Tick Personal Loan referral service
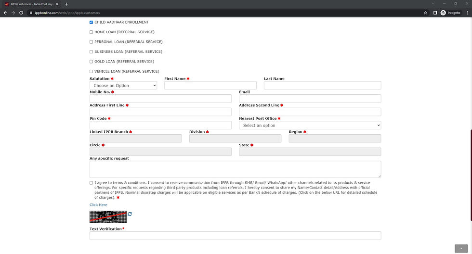 [x=91, y=42]
